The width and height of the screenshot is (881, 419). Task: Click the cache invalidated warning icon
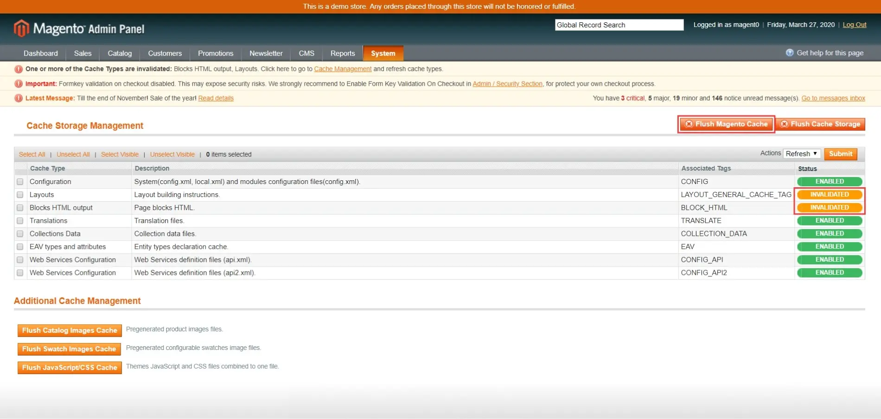coord(19,69)
